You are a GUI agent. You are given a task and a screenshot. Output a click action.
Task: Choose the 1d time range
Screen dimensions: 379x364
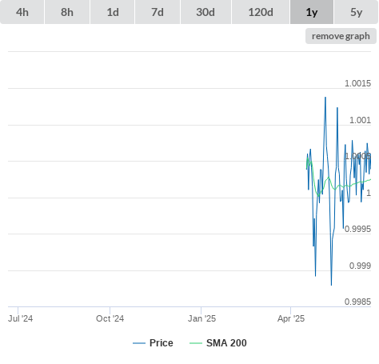click(113, 12)
